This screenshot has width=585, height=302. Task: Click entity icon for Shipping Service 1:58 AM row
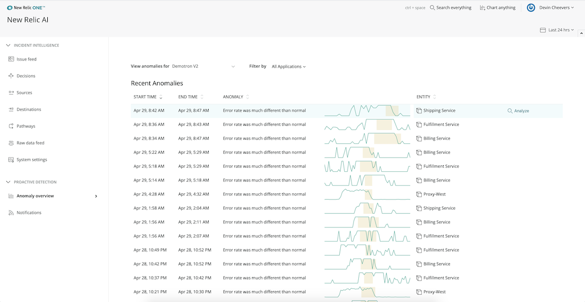(419, 208)
